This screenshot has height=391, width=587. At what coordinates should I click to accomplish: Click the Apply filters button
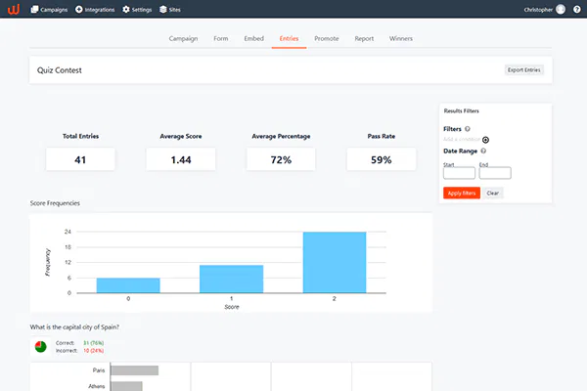462,194
